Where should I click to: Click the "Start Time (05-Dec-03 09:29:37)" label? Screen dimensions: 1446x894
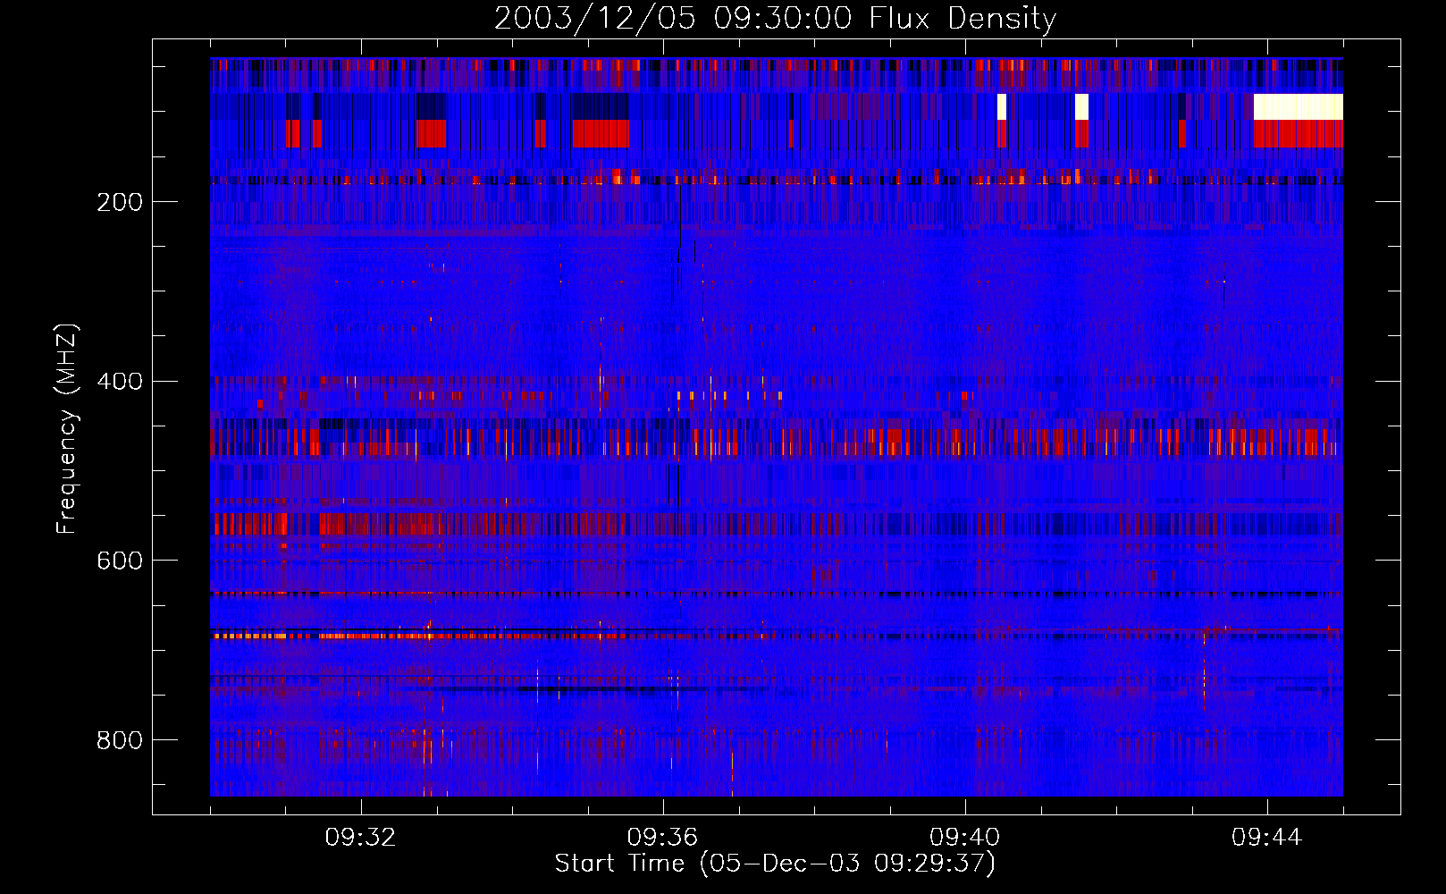[x=775, y=864]
